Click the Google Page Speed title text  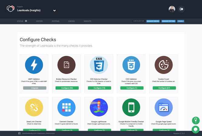tap(164, 121)
